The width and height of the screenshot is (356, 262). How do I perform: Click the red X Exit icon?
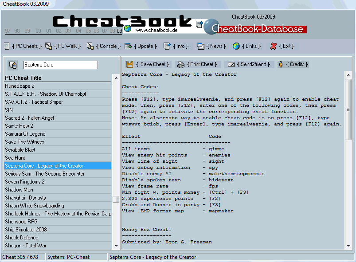coord(274,46)
